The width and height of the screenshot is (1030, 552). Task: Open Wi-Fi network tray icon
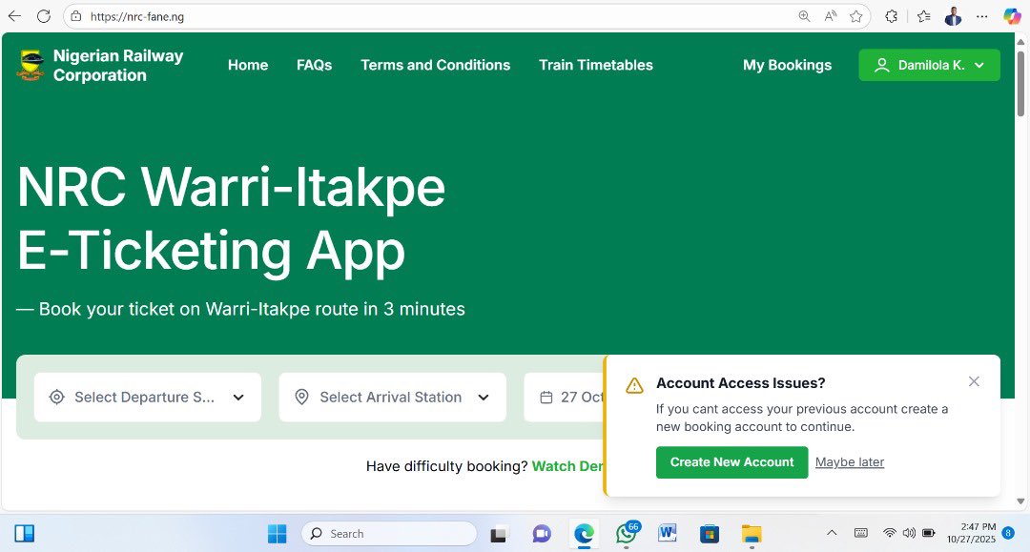[x=890, y=533]
